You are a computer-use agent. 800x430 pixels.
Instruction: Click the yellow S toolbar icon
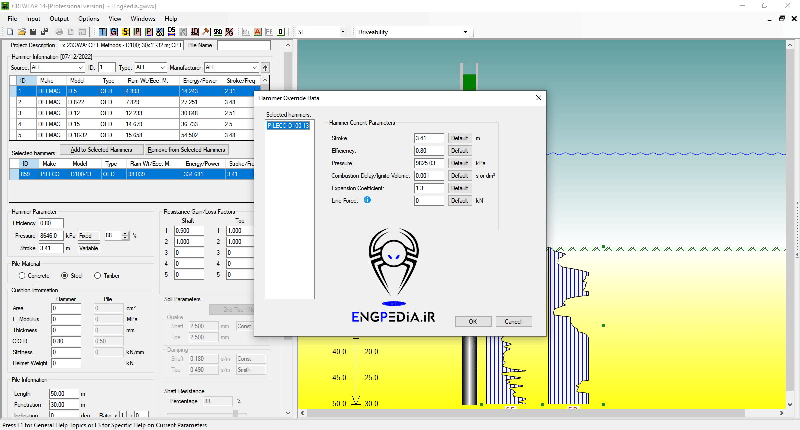coord(126,32)
